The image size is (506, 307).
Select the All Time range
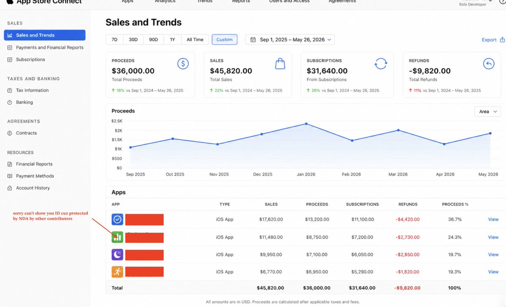click(x=195, y=40)
